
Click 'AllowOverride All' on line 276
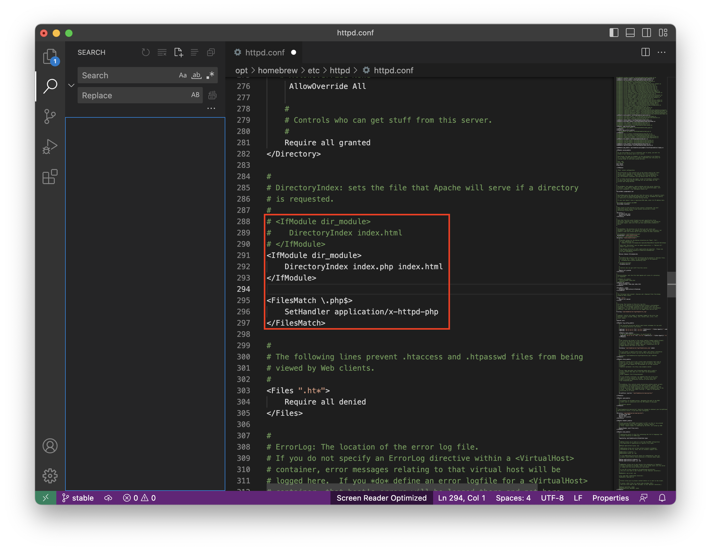(327, 86)
